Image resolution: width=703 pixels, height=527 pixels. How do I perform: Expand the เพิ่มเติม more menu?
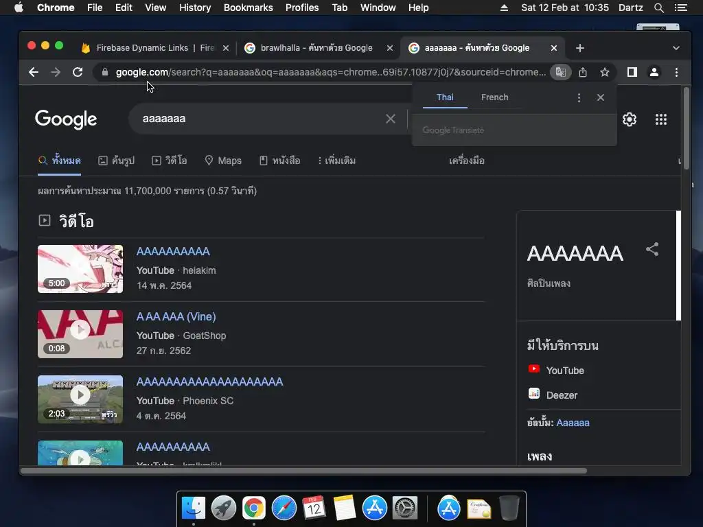pos(336,161)
